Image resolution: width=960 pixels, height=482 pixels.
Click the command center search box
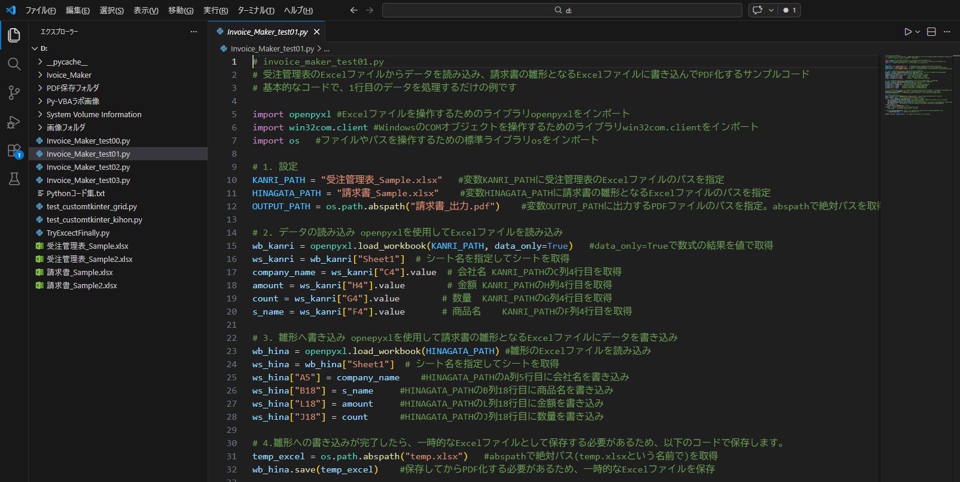point(562,10)
